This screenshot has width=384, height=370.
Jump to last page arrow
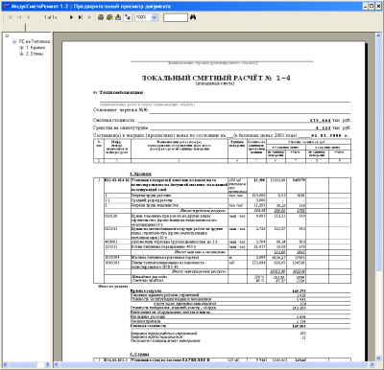click(x=80, y=17)
